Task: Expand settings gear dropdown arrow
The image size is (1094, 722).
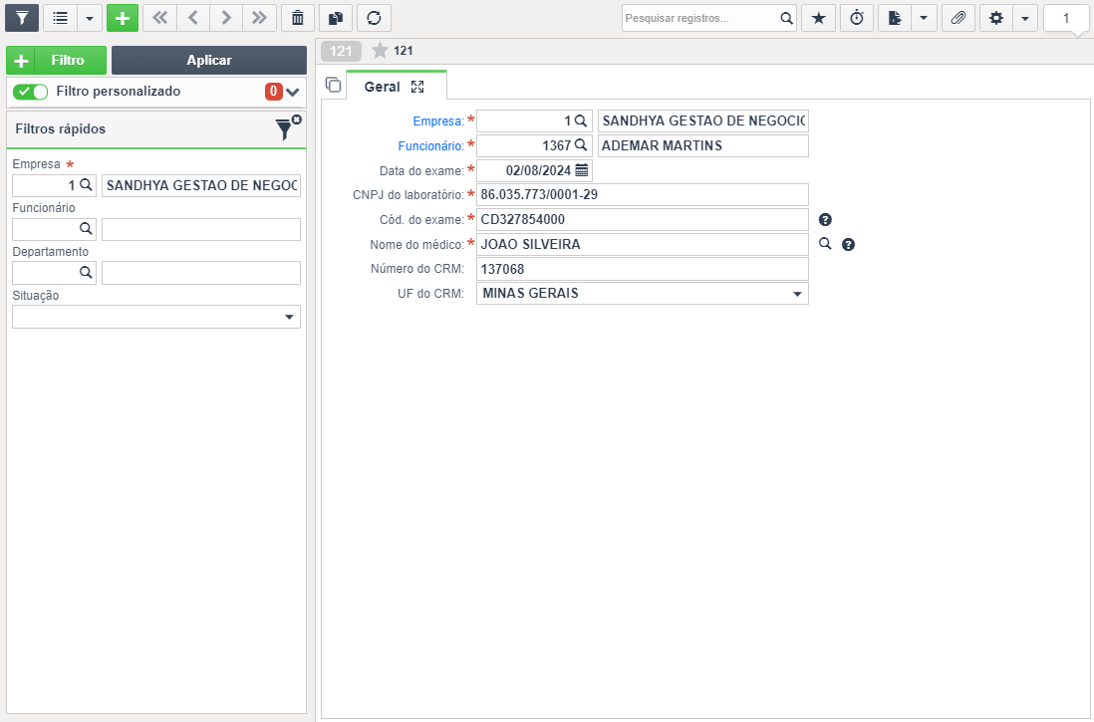Action: pyautogui.click(x=1025, y=18)
